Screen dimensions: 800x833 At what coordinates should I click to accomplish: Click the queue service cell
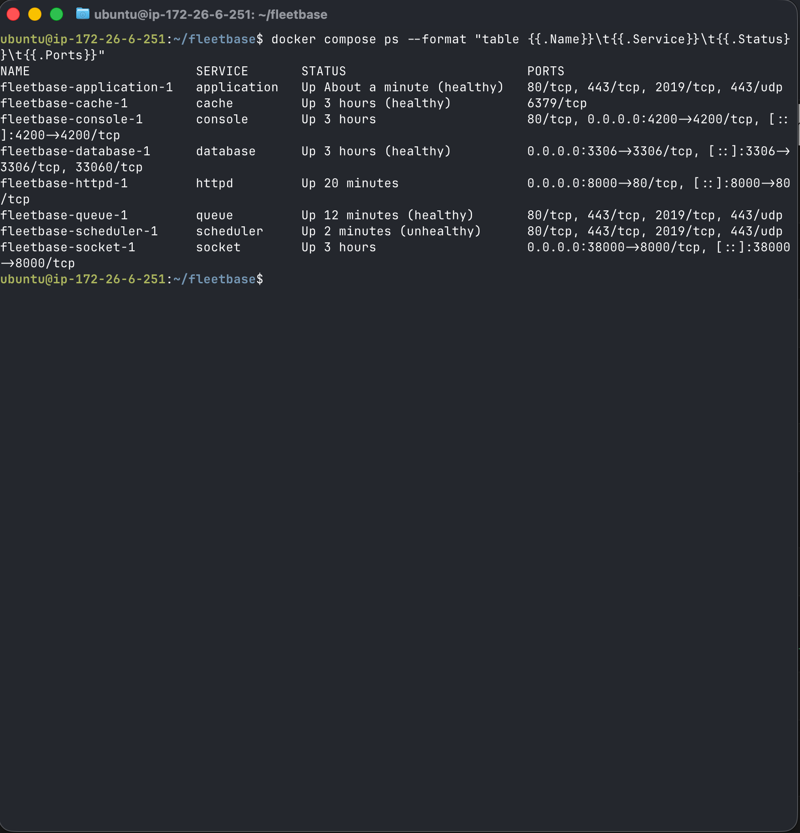point(215,215)
